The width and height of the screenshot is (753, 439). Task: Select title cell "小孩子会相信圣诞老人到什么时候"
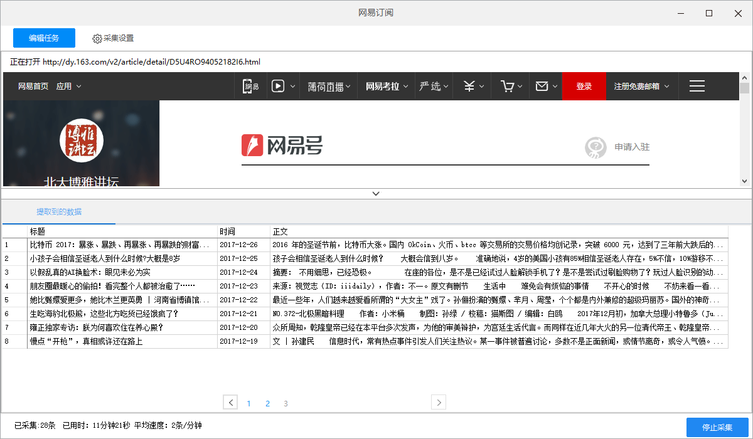click(x=122, y=258)
